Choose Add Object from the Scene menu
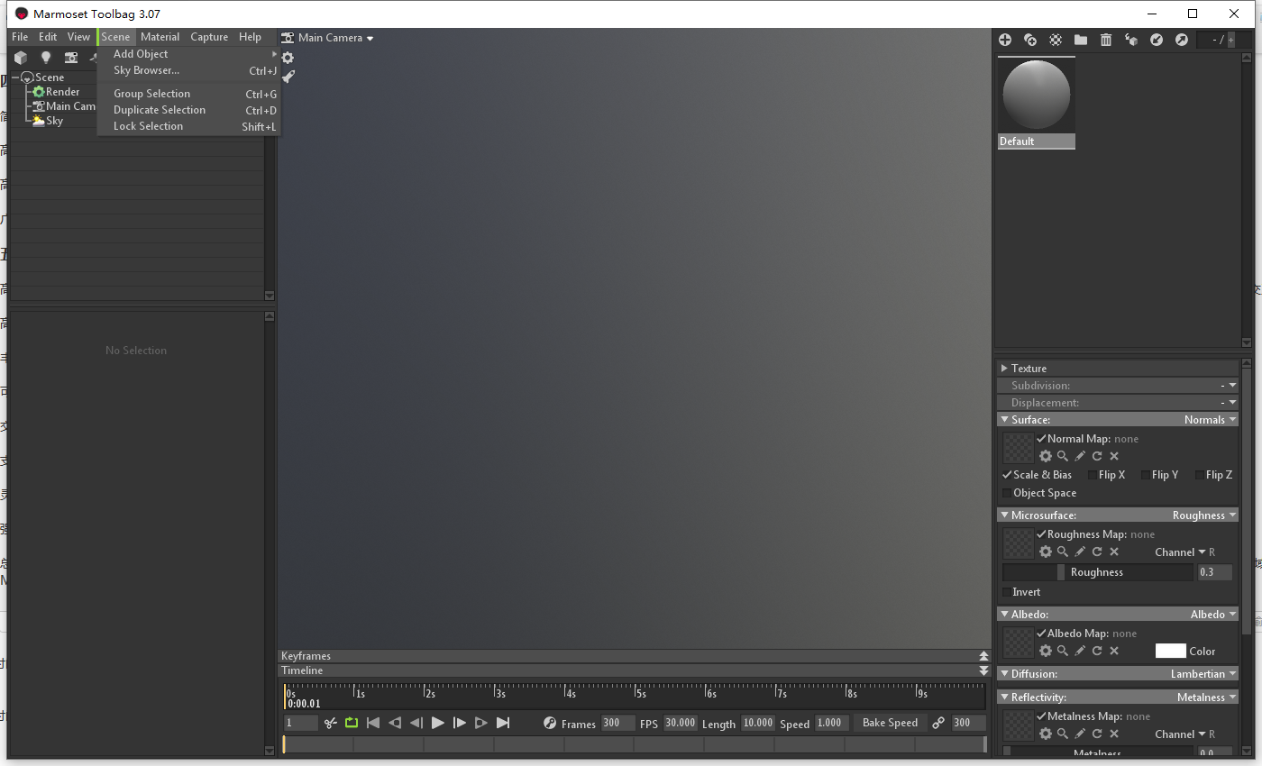The height and width of the screenshot is (766, 1262). point(189,54)
